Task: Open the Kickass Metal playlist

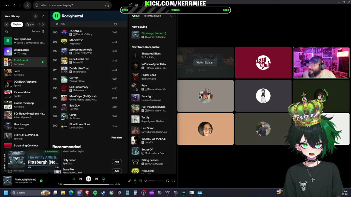Action: (25, 94)
